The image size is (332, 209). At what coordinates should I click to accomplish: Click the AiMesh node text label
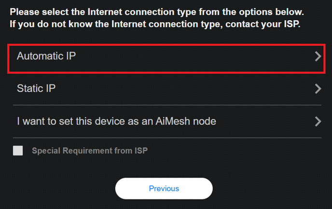[116, 121]
